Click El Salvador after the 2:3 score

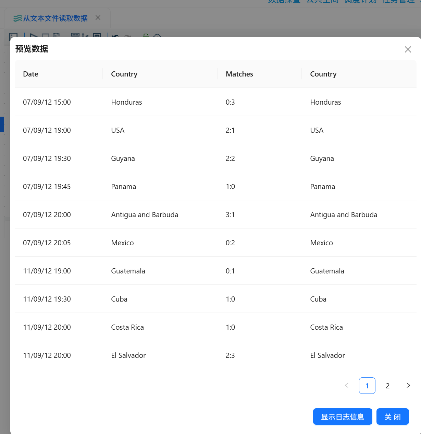tap(327, 355)
